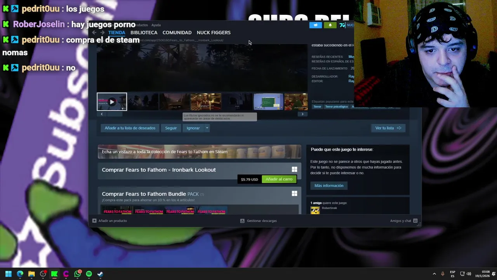Open the ESP ES language switcher
The image size is (497, 280).
point(452,274)
